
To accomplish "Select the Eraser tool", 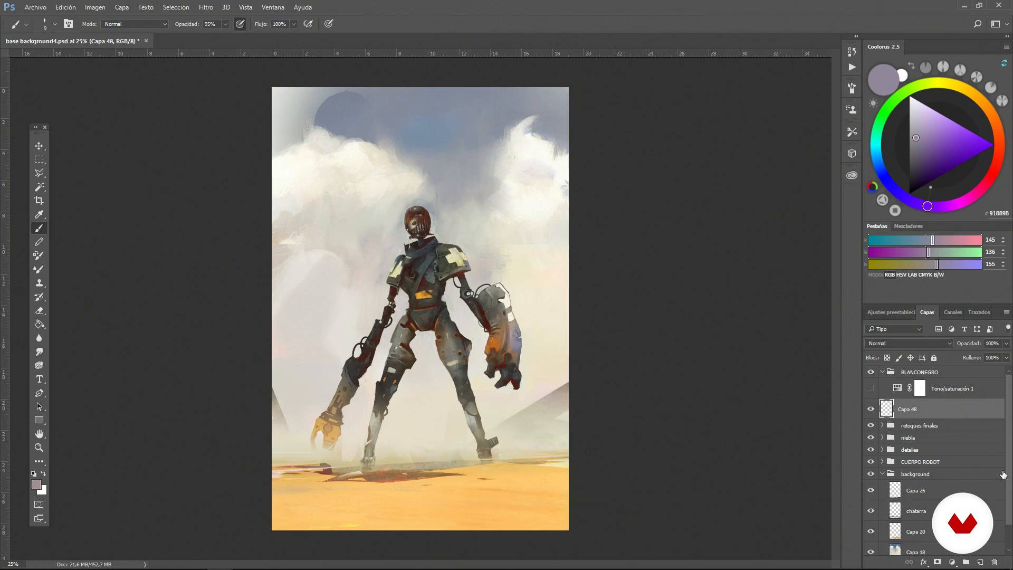I will [39, 310].
